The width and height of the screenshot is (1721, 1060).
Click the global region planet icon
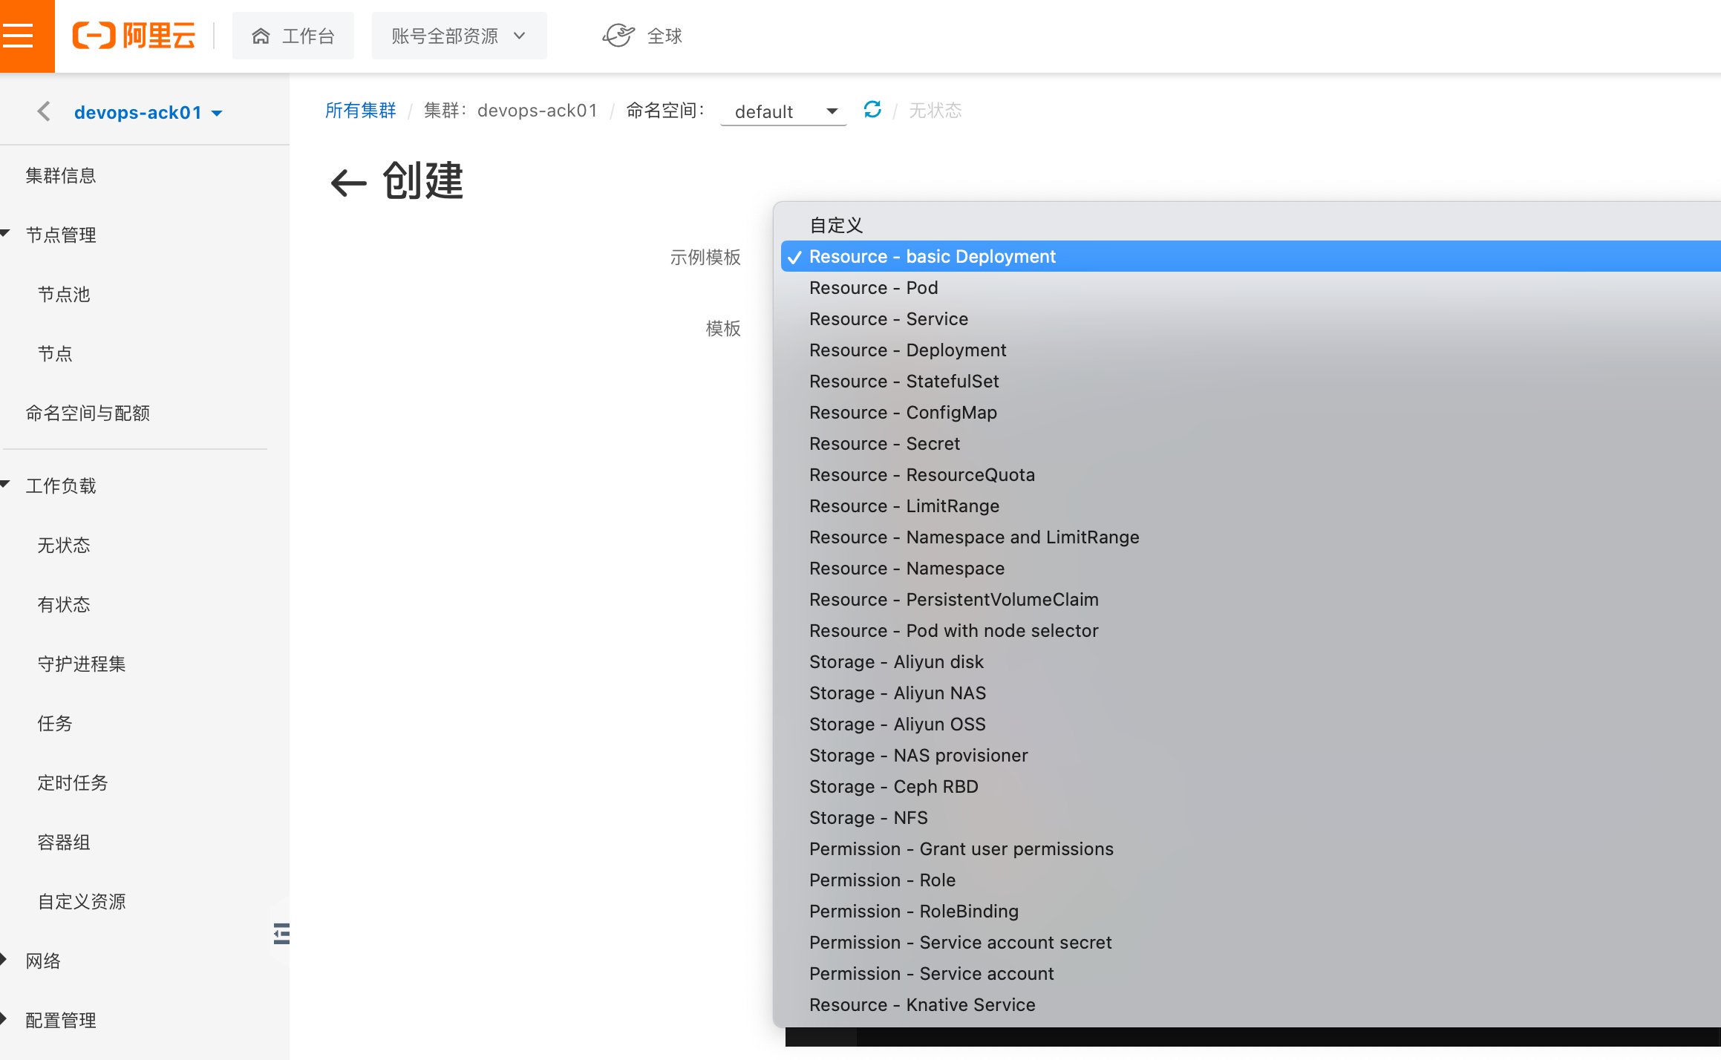click(x=618, y=36)
